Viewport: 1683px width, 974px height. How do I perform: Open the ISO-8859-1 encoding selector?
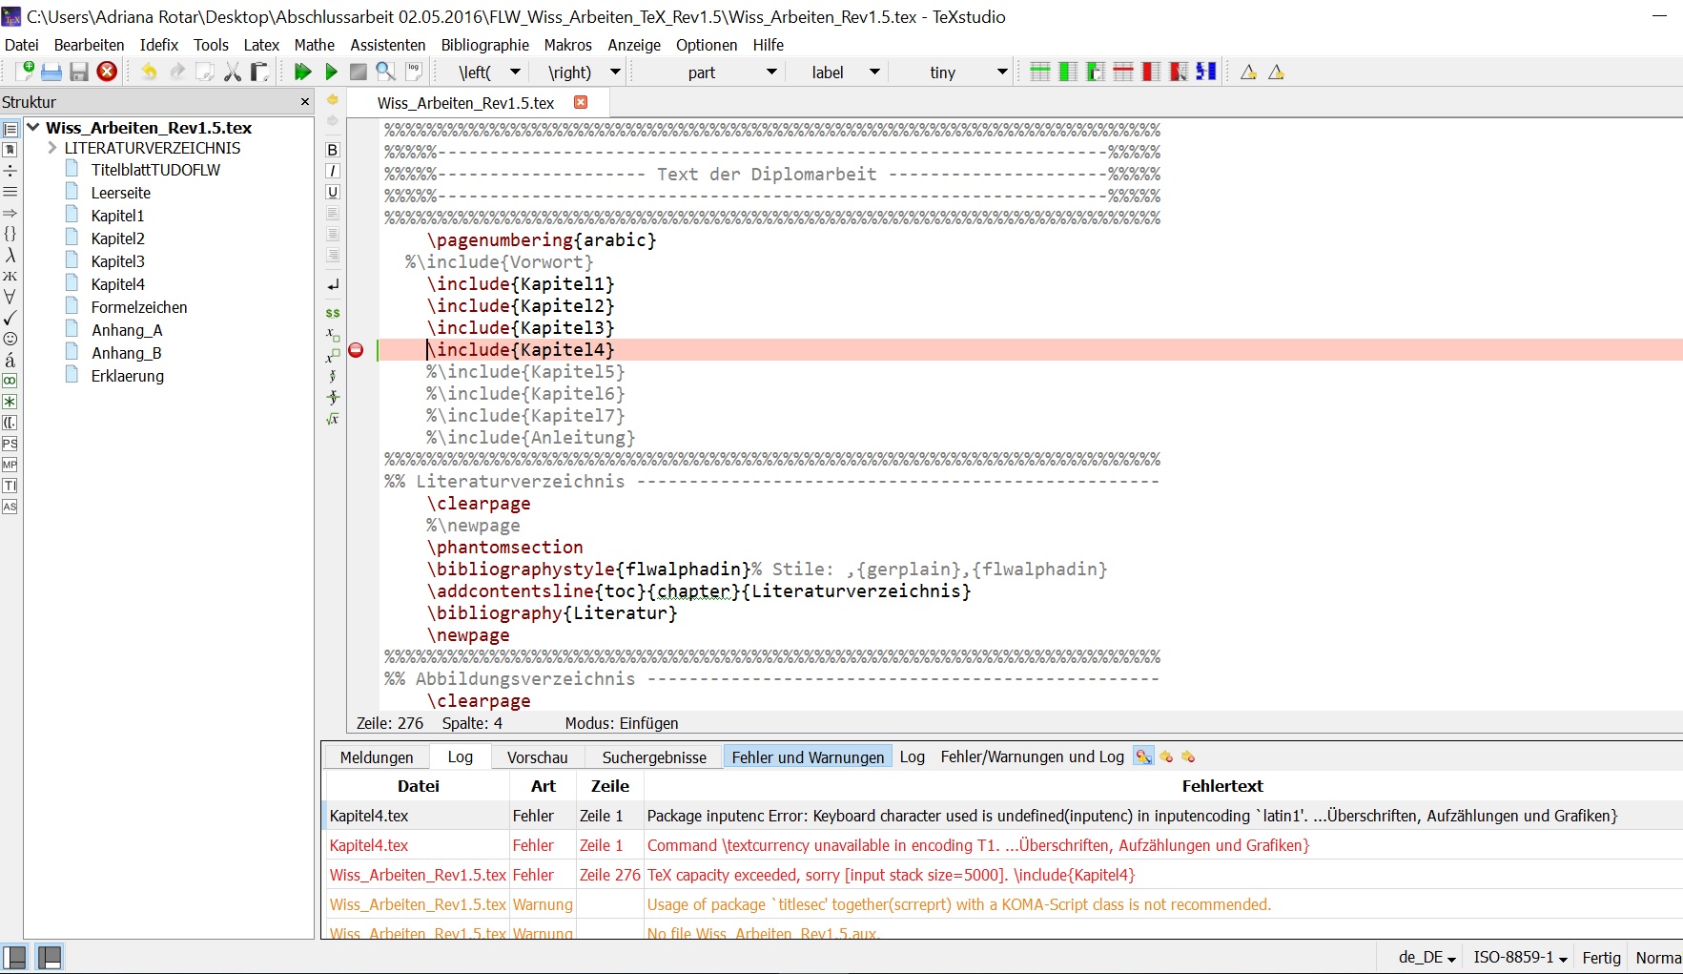pyautogui.click(x=1520, y=957)
